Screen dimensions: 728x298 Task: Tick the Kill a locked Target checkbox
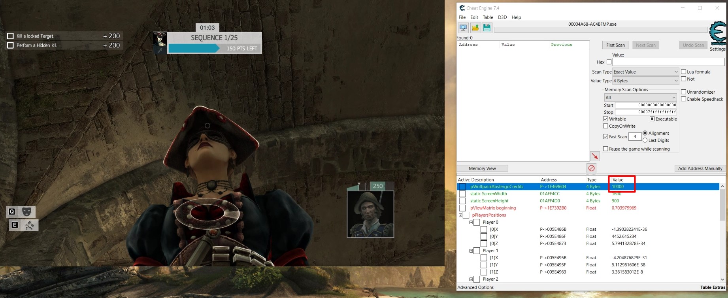click(x=11, y=36)
